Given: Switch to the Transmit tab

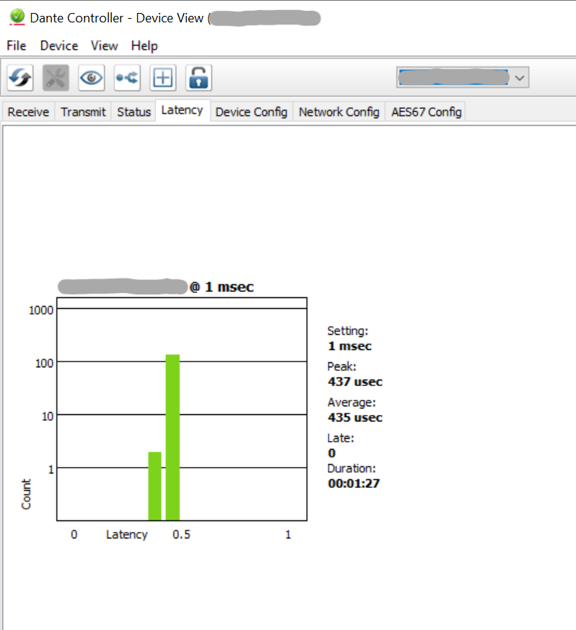Looking at the screenshot, I should point(83,112).
